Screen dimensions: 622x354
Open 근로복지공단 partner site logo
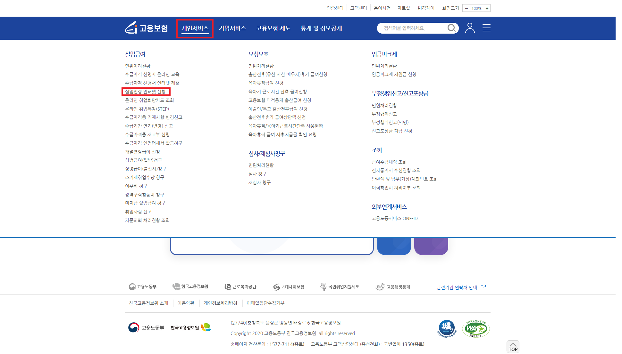(240, 287)
